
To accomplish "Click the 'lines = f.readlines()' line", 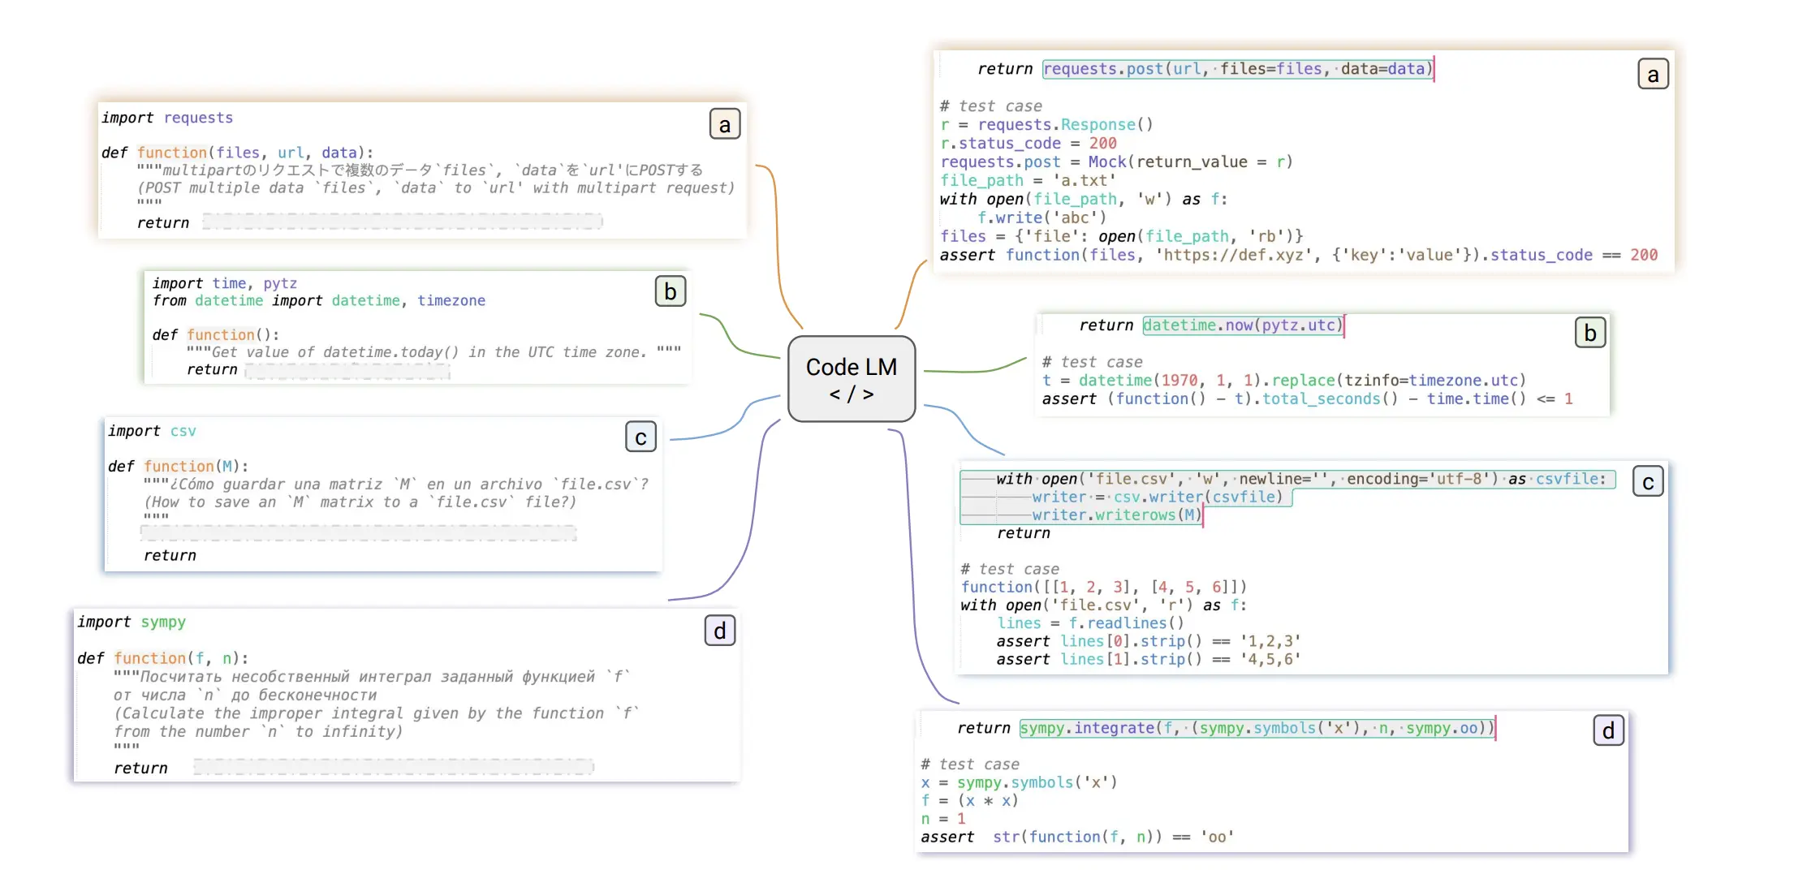I will [1091, 622].
